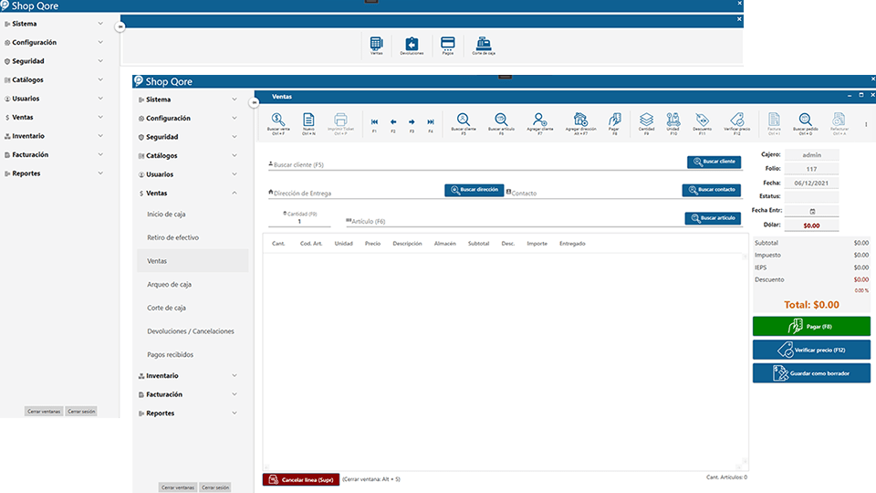The height and width of the screenshot is (493, 876).
Task: Click the green Pagar (F8) button
Action: (811, 327)
